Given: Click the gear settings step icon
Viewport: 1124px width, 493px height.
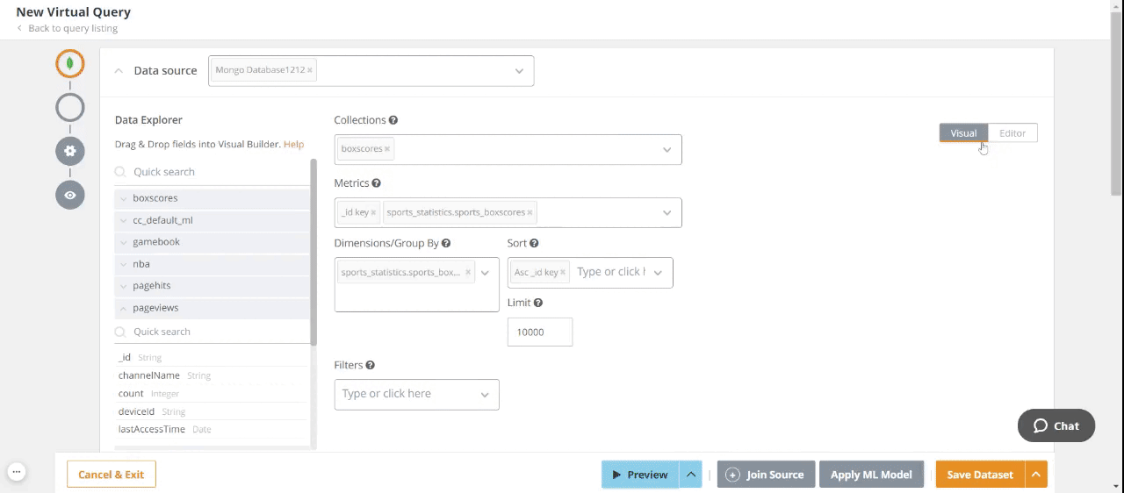Looking at the screenshot, I should click(70, 151).
